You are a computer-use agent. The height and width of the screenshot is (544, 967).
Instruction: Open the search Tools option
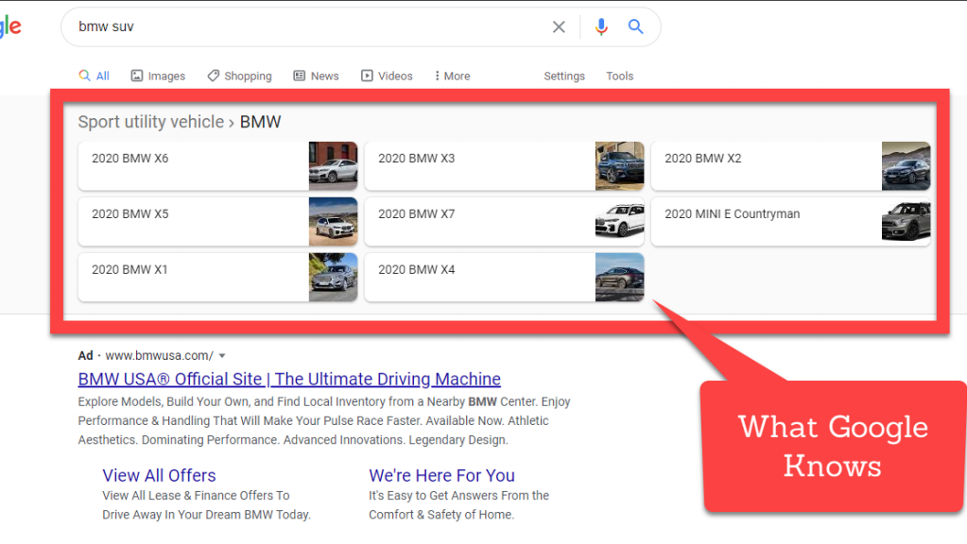click(x=620, y=76)
